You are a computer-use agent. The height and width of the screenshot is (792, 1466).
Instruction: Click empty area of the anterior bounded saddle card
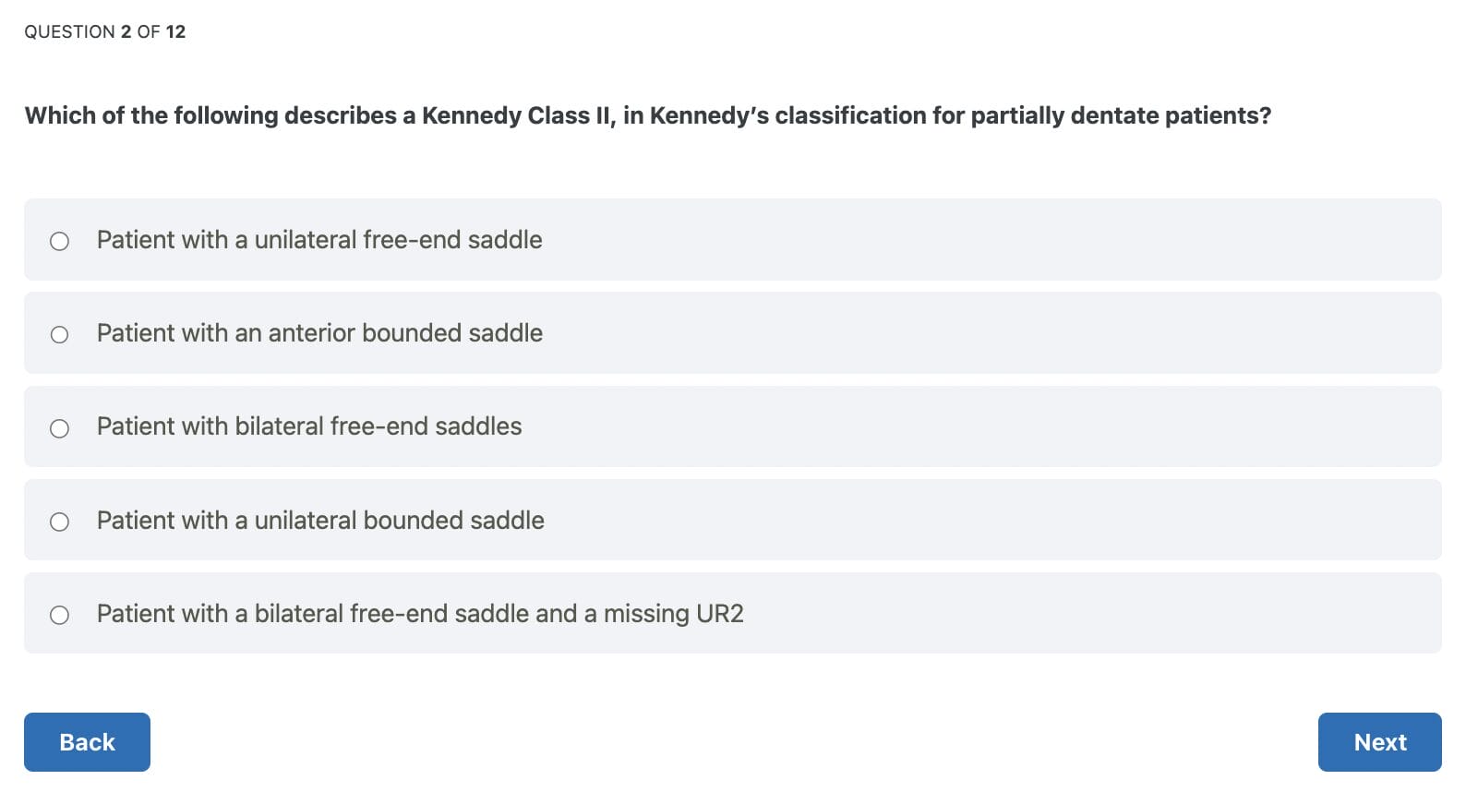[1015, 333]
